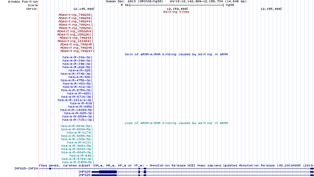314x177 pixels.
Task: Select the hsa-miR-4756-3p item
Action: tap(75, 80)
